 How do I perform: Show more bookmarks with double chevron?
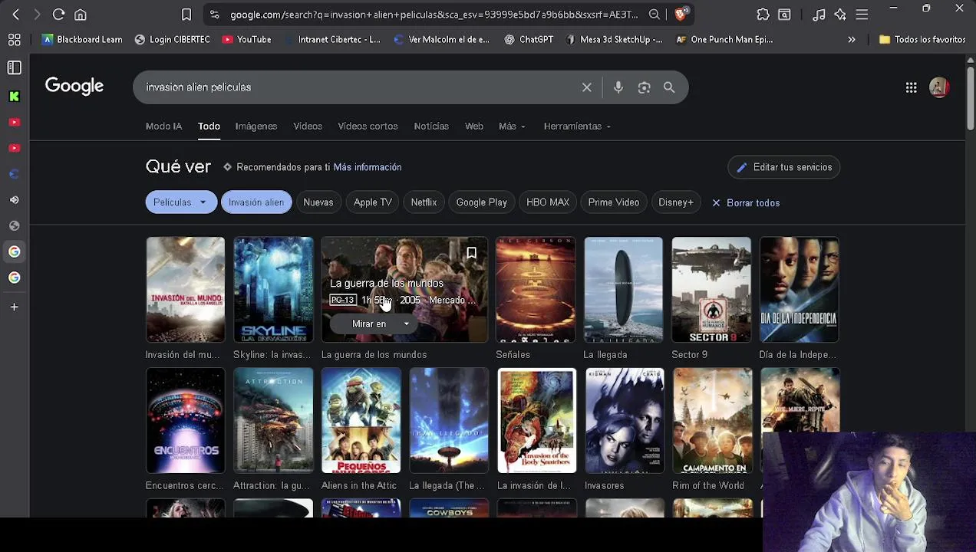point(851,40)
